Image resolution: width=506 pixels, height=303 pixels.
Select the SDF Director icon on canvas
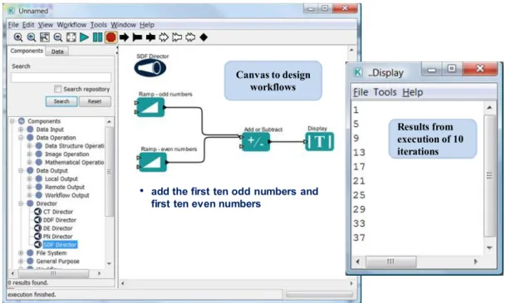[150, 68]
